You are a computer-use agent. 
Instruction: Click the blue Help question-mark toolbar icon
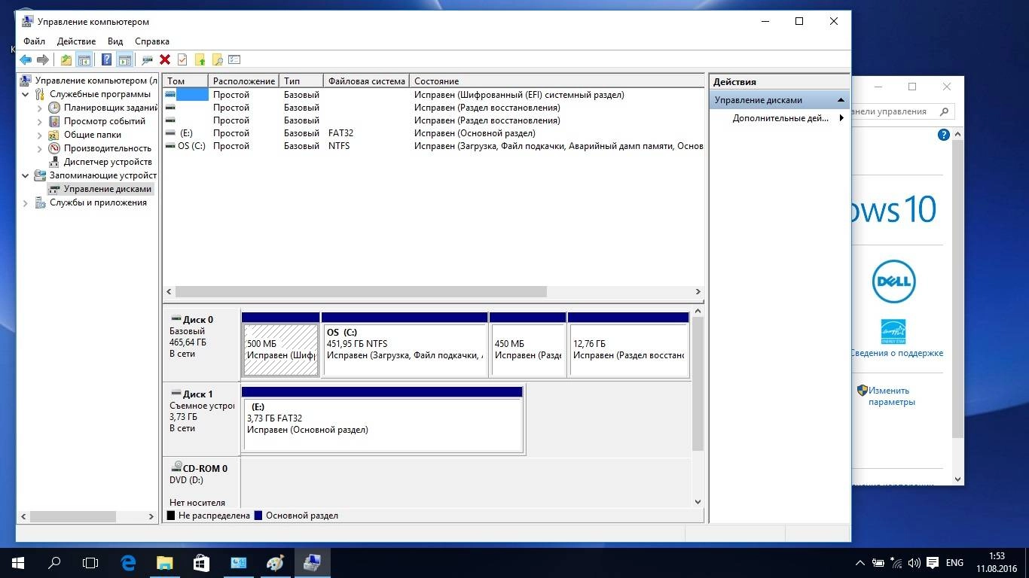click(107, 59)
